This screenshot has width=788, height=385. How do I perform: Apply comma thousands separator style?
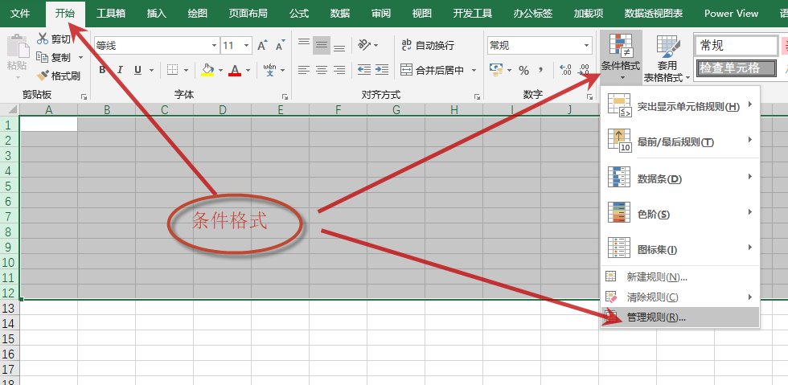tap(541, 70)
